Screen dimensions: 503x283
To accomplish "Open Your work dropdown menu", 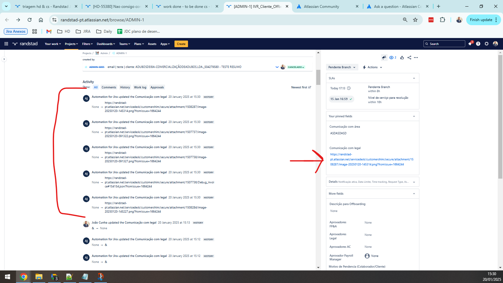I will point(53,44).
